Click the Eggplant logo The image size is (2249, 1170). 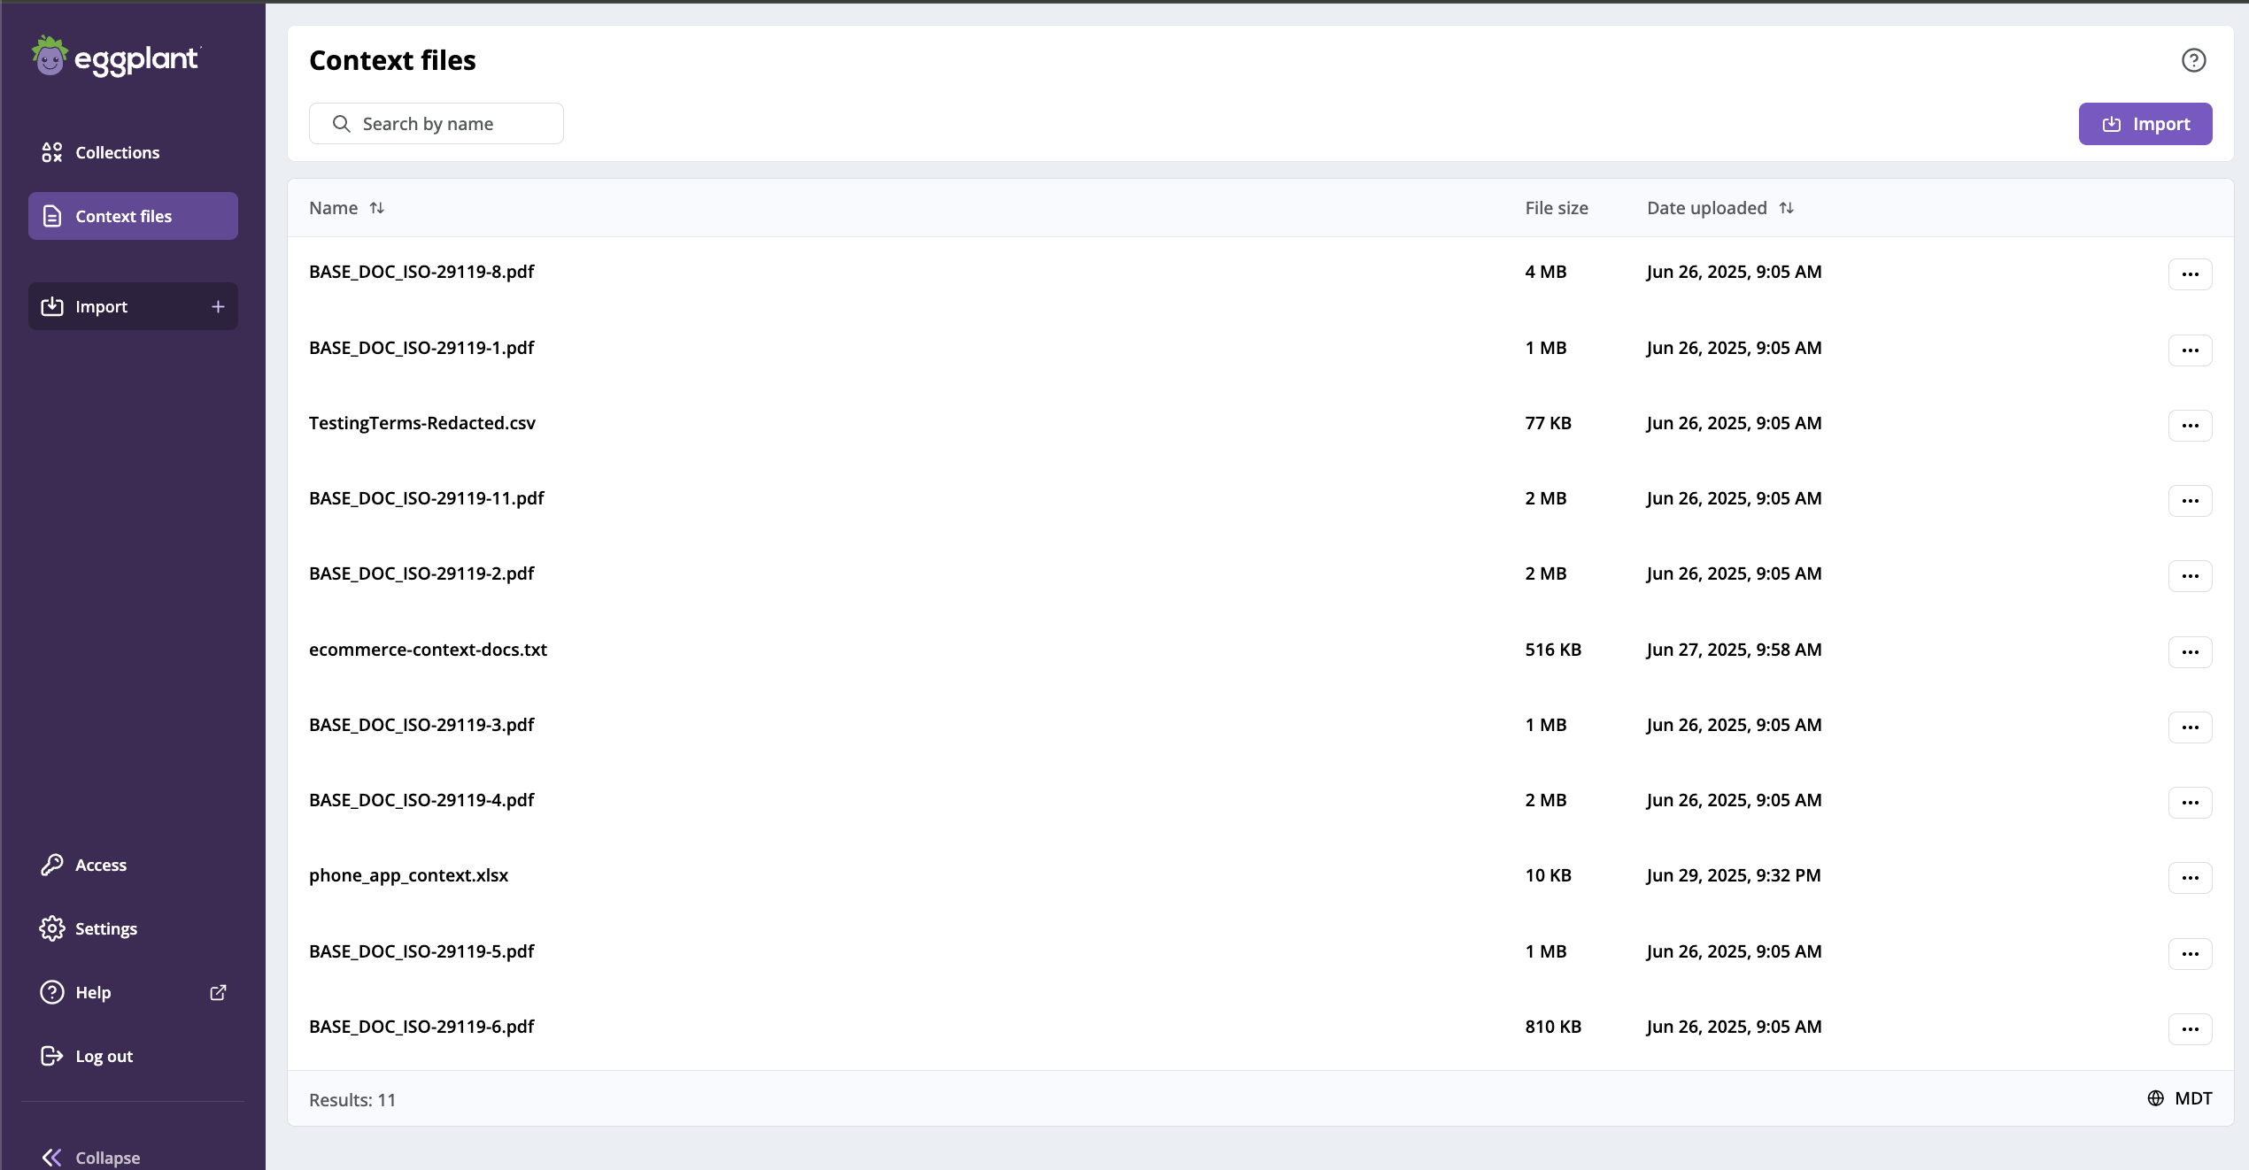click(116, 58)
